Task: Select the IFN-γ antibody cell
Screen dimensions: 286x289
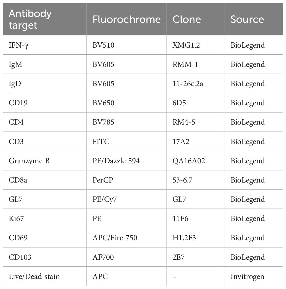Action: tap(45, 45)
